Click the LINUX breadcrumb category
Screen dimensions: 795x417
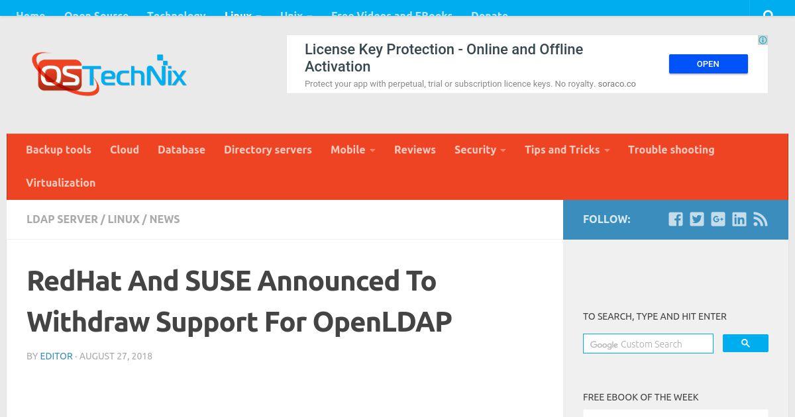point(124,219)
